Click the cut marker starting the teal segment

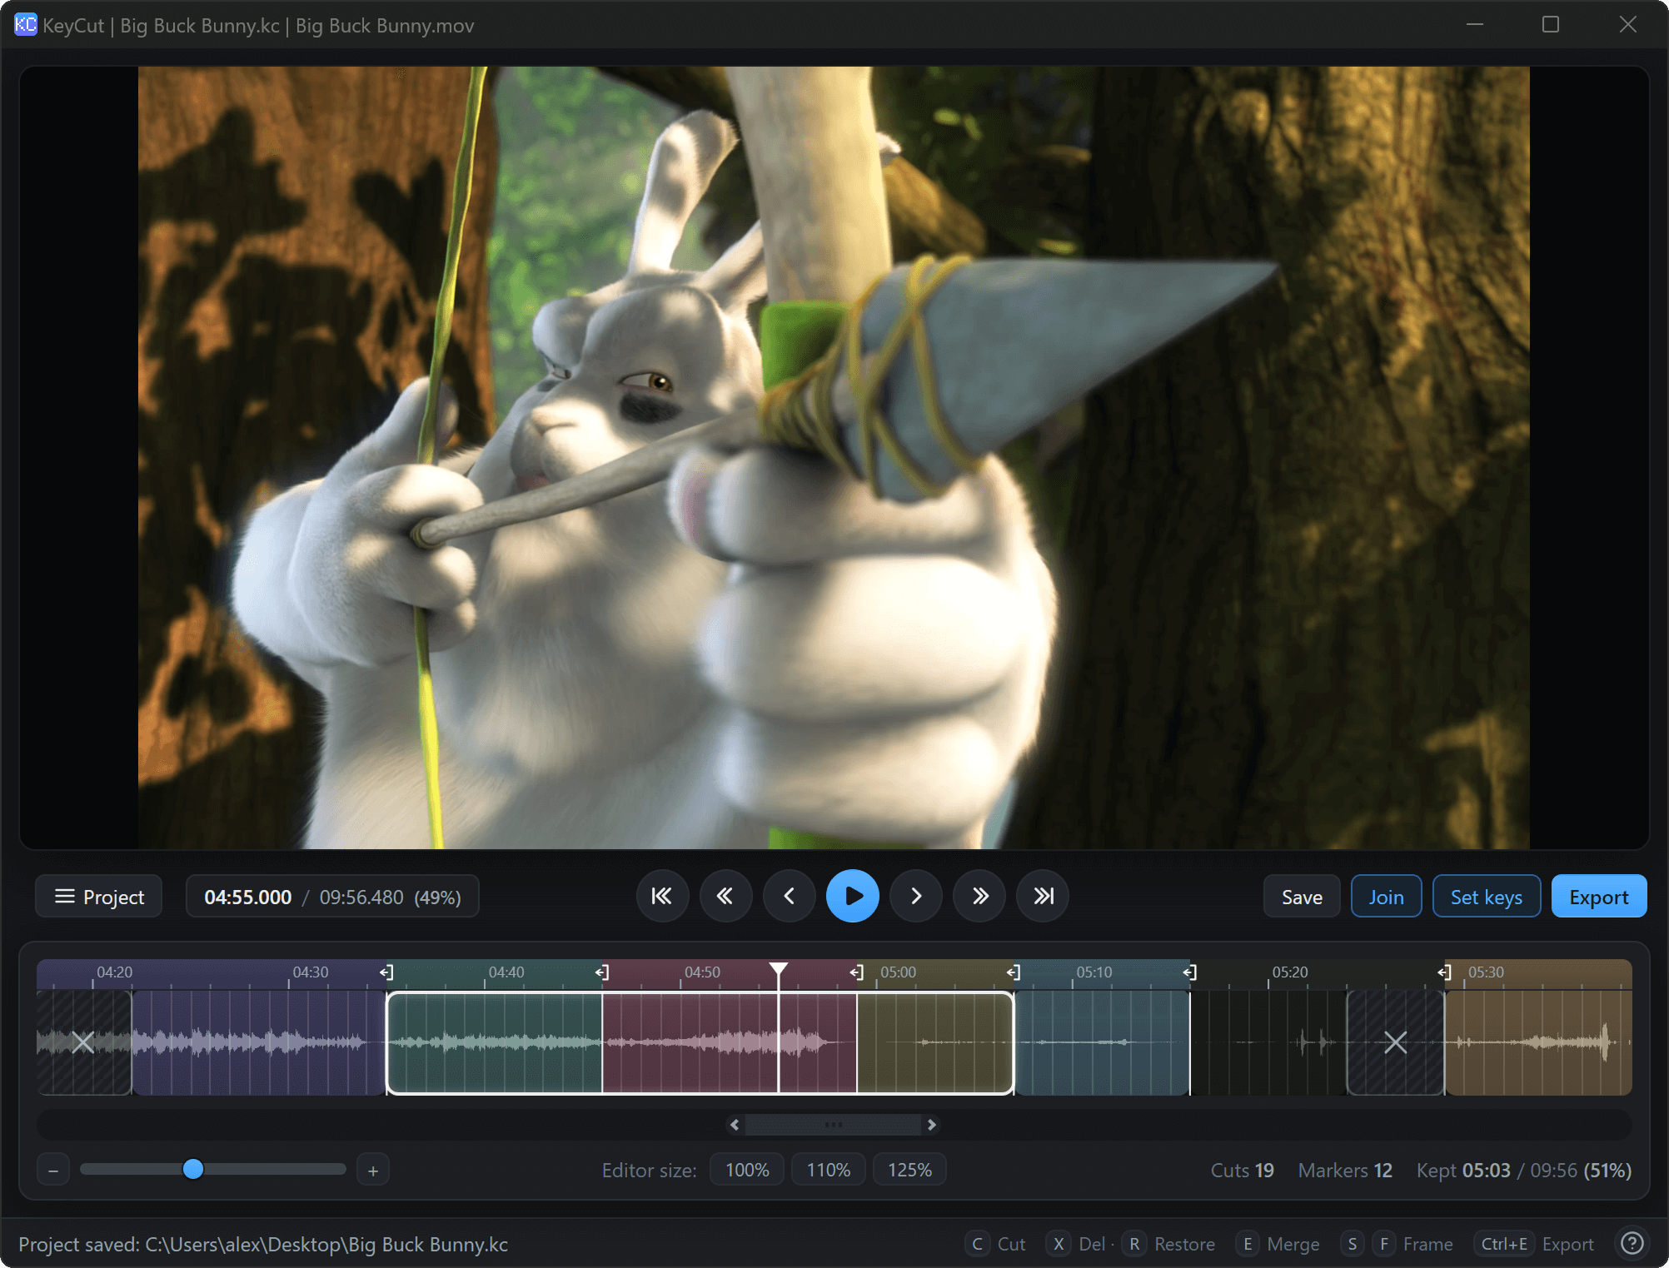click(x=386, y=972)
